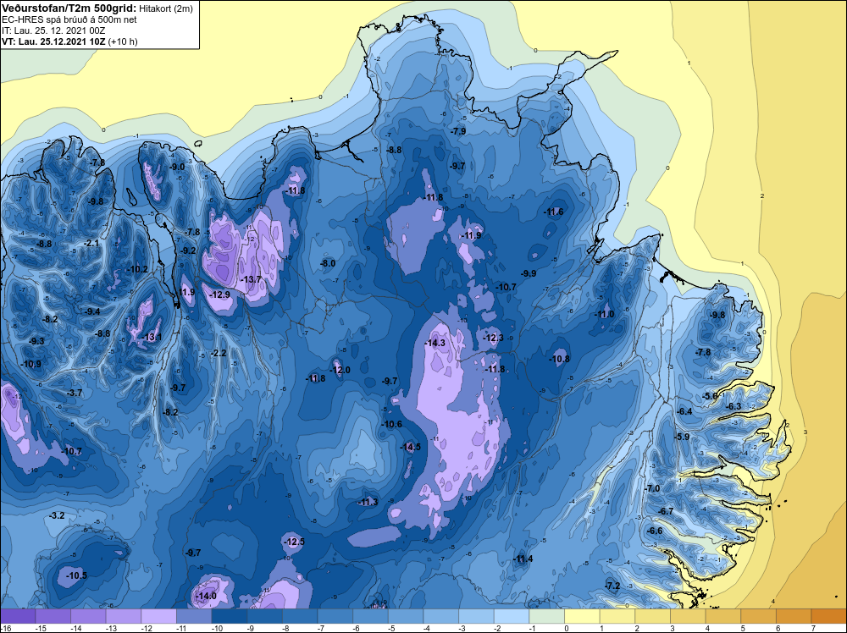Select pale green legend swatch between -1 and 0
The image size is (847, 633).
(547, 616)
